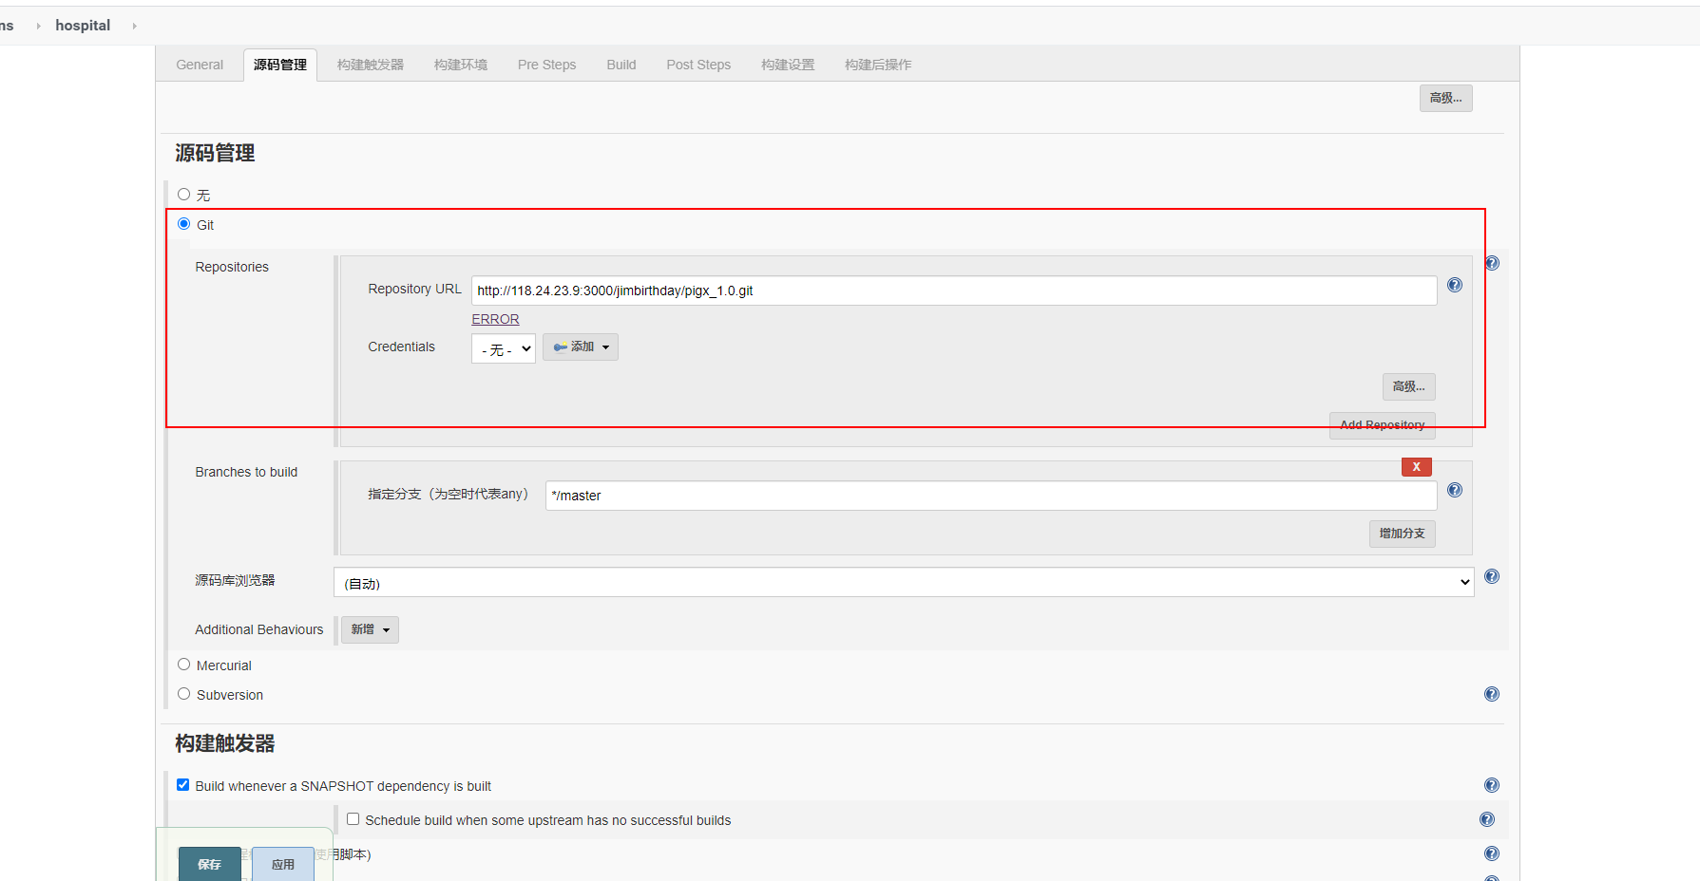Open help icon beside Repository URL field

pyautogui.click(x=1455, y=285)
